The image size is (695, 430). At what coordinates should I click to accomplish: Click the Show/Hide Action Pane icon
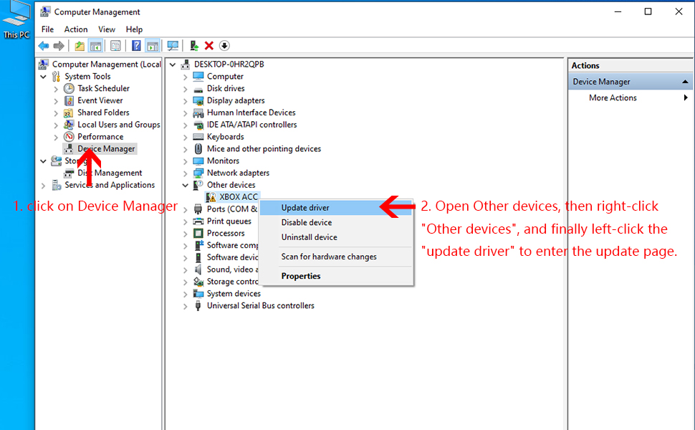coord(153,46)
